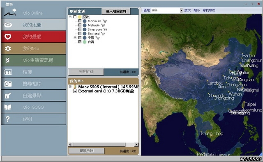Click the yellow circle beside 亞洲

[x=80, y=17]
